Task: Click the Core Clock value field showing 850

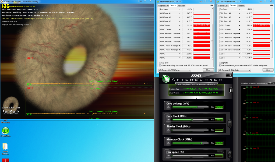Action: tap(219, 120)
